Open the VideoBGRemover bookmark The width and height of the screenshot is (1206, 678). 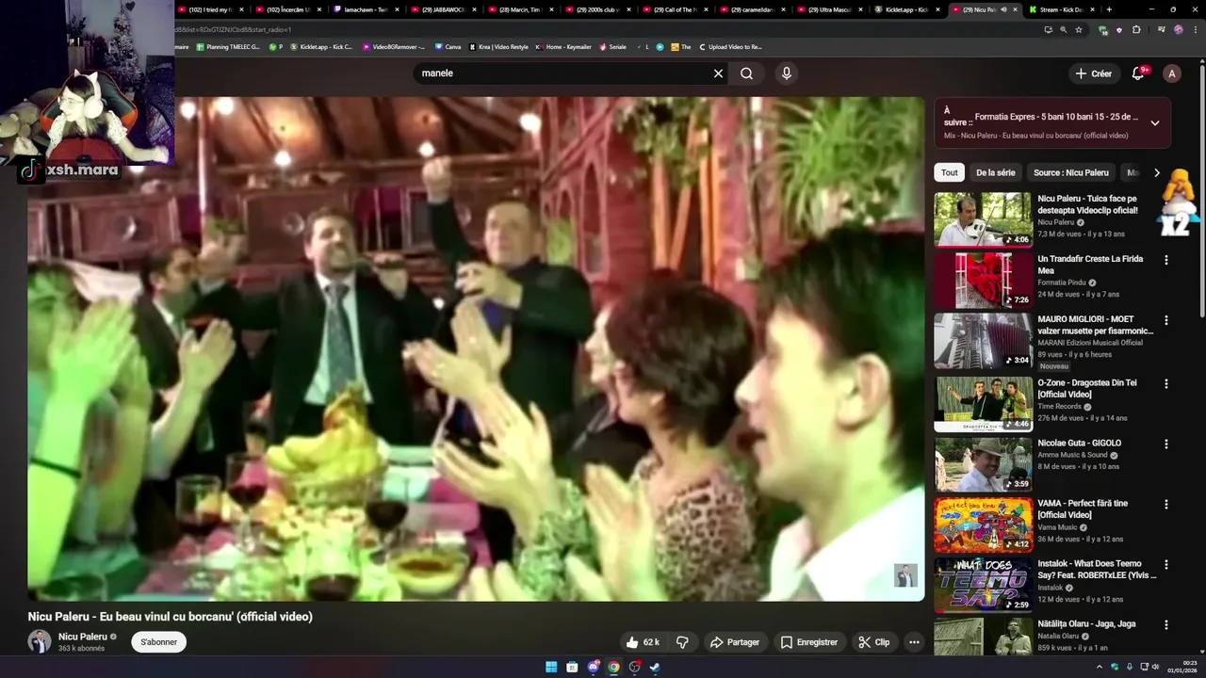394,46
